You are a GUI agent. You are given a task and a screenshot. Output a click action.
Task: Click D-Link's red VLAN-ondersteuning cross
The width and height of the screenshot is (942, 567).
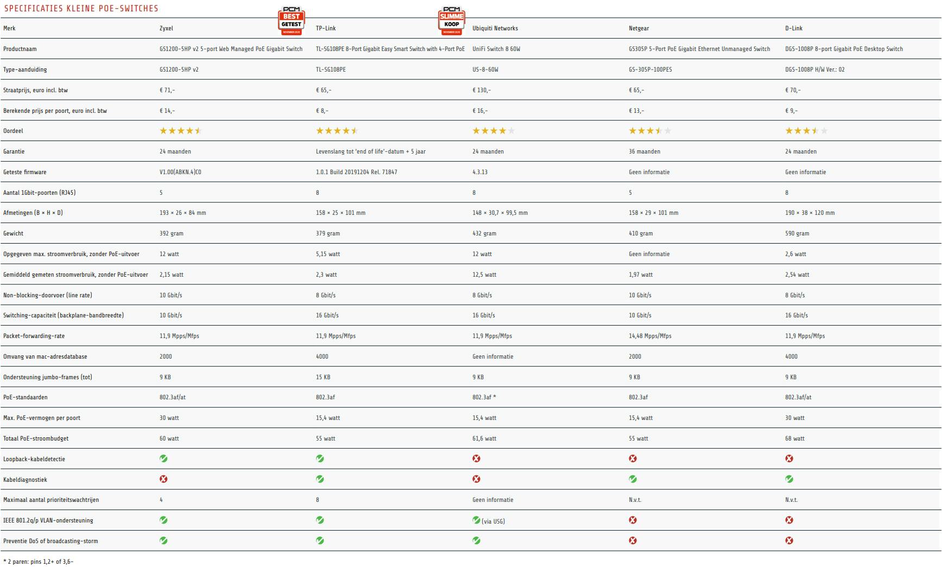pos(789,520)
